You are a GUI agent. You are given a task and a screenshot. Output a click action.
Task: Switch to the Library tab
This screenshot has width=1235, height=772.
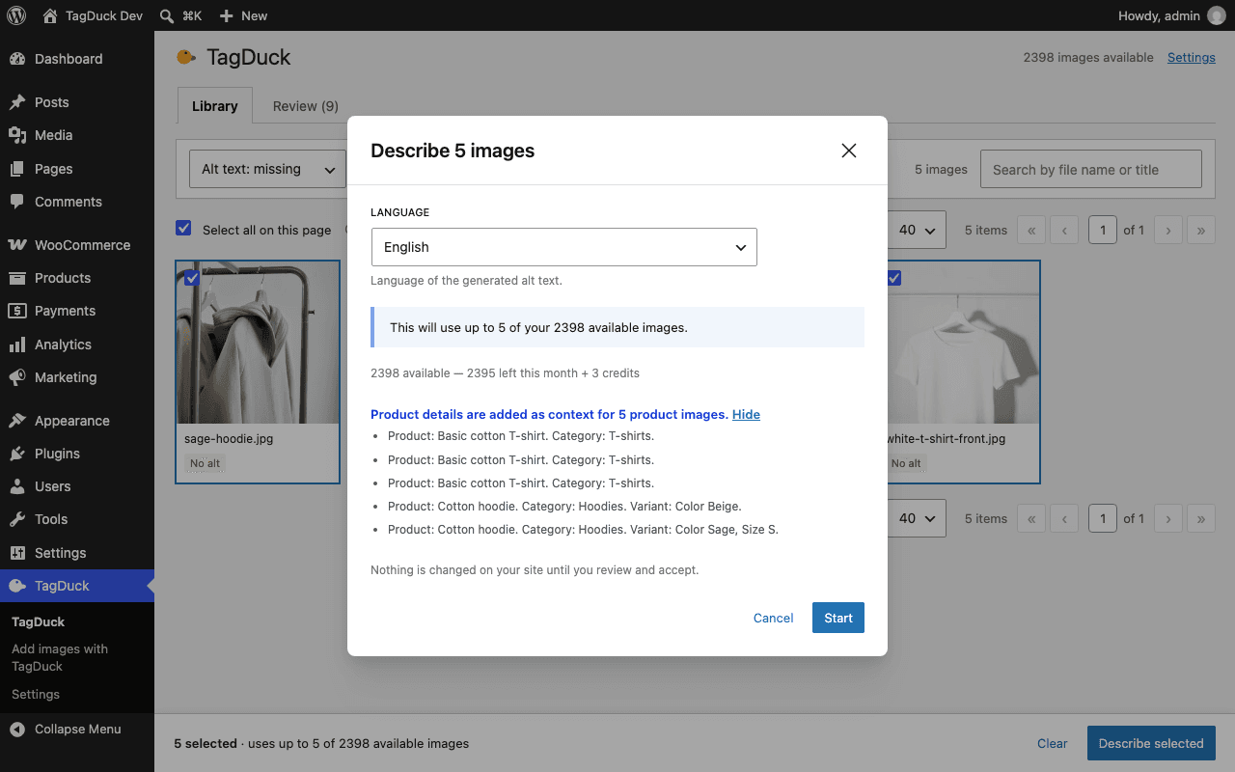tap(215, 106)
